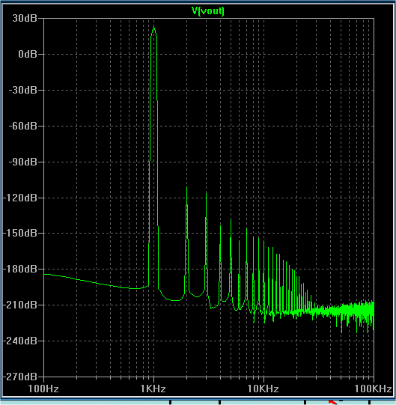This screenshot has width=396, height=405.
Task: Click the -30dB vertical axis label
Action: point(23,90)
